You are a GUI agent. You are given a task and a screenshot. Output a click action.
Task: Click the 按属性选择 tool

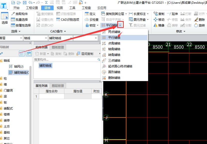[x=21, y=25]
